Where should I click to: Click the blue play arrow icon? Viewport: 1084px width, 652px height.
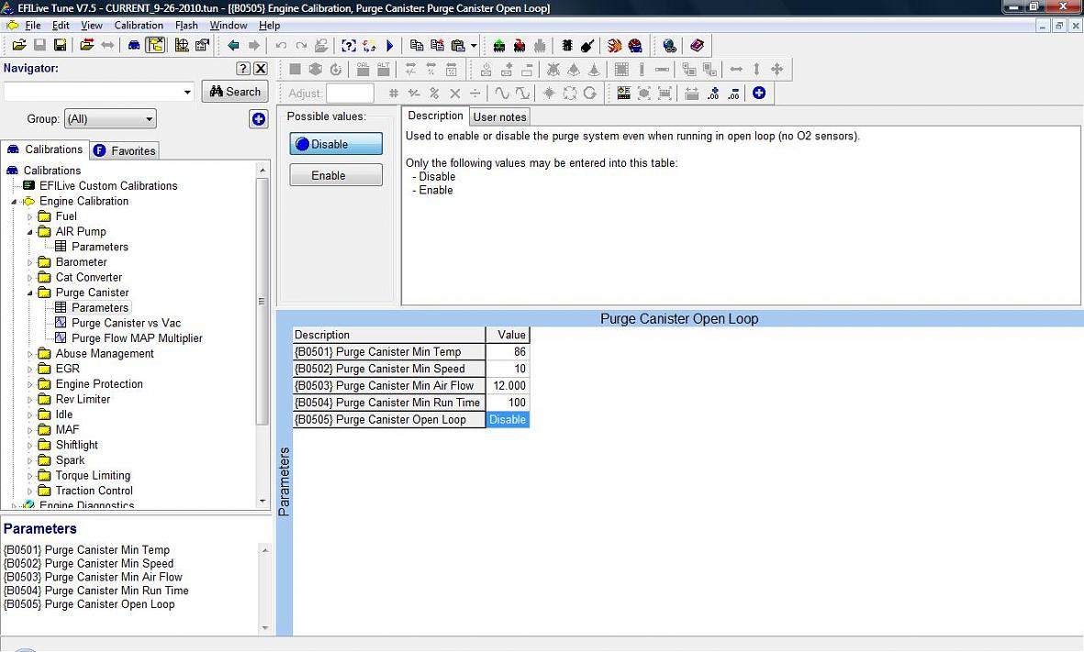[x=389, y=45]
